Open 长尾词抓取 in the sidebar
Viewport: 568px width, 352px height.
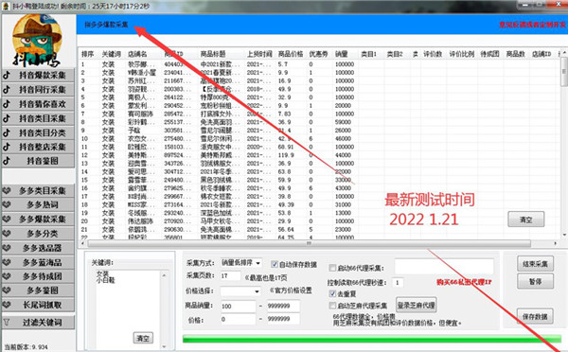pyautogui.click(x=38, y=305)
